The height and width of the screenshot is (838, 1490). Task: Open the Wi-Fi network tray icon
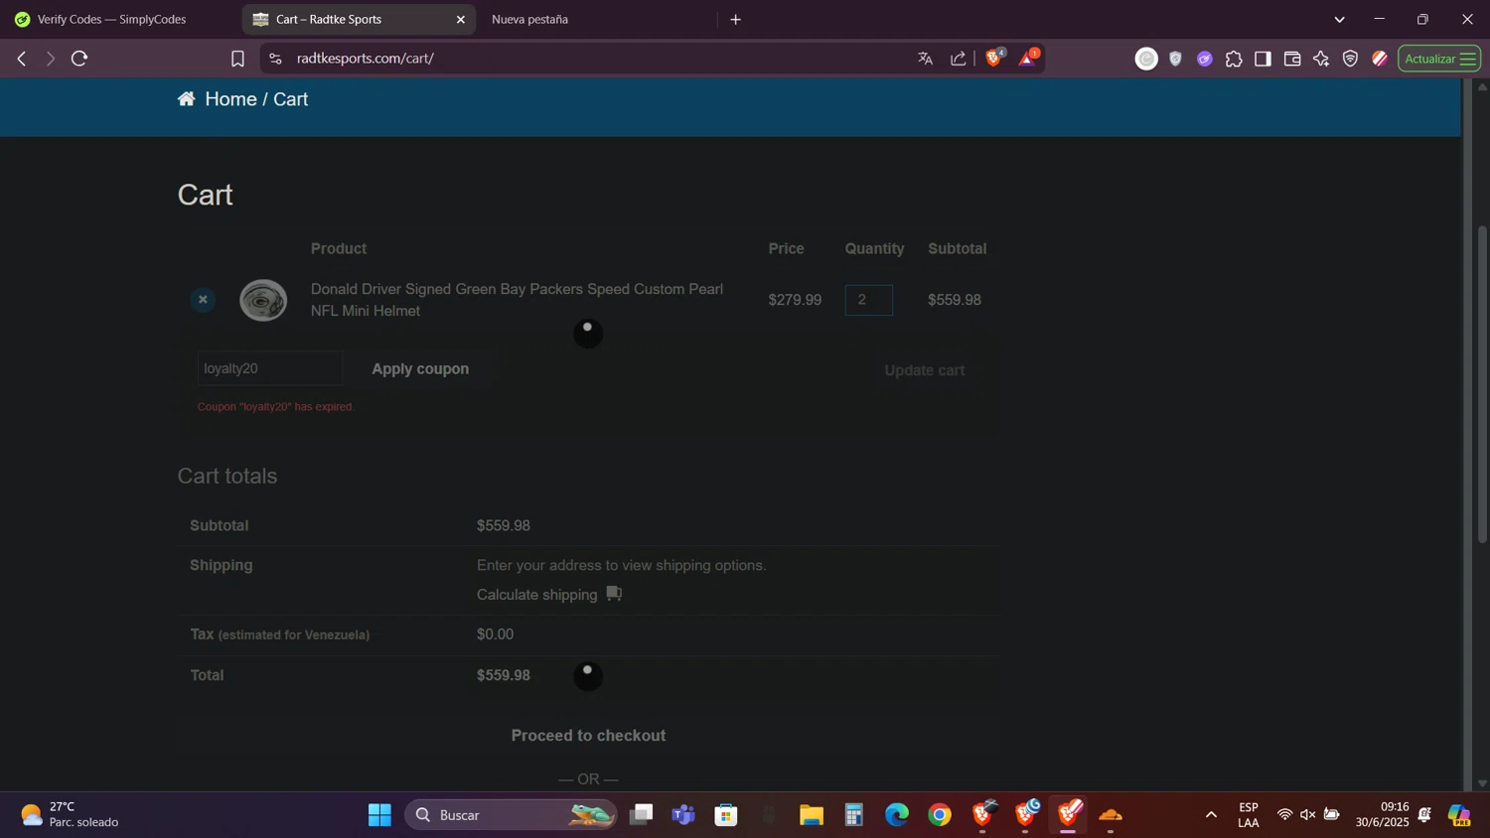tap(1284, 815)
